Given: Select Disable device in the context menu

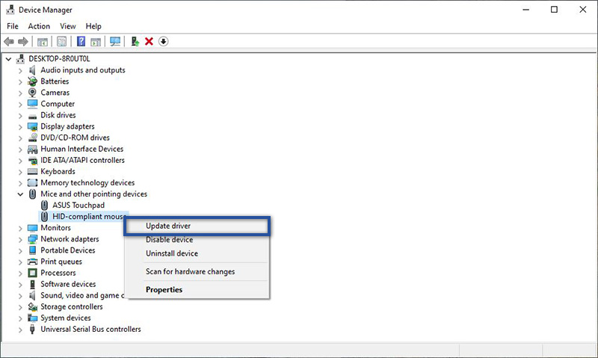Looking at the screenshot, I should tap(169, 240).
